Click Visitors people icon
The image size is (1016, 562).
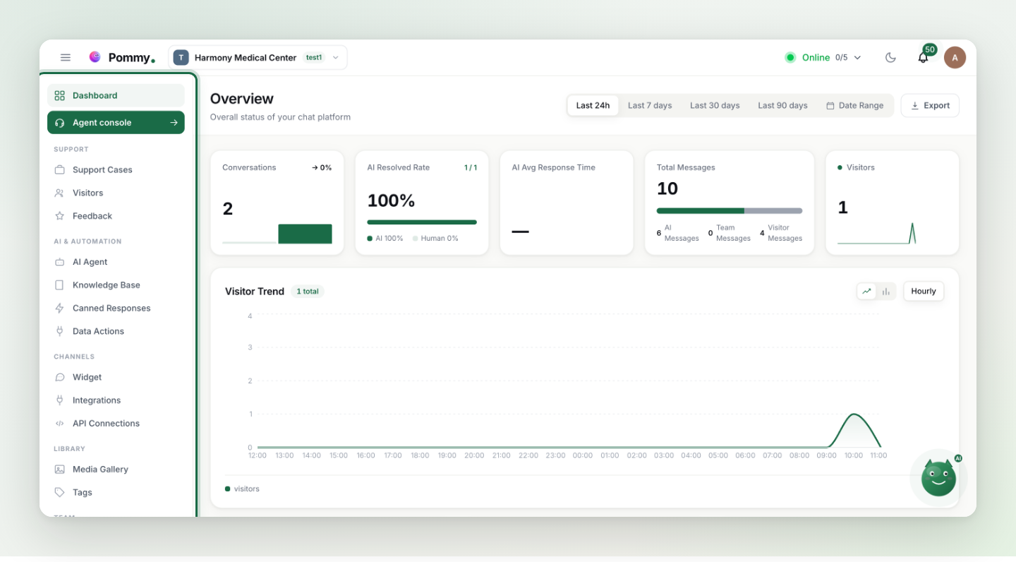59,193
